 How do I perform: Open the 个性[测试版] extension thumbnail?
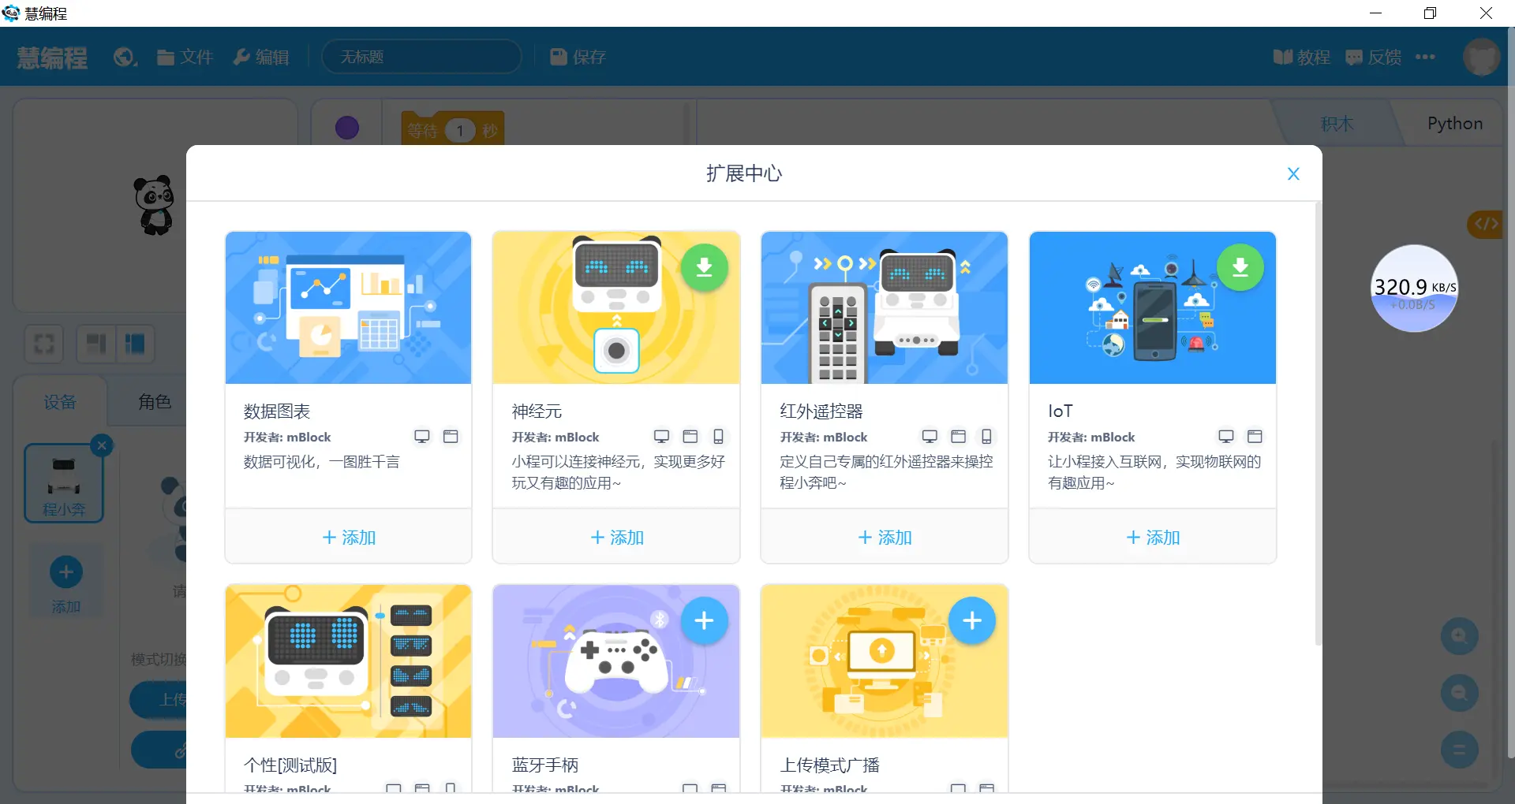point(348,661)
